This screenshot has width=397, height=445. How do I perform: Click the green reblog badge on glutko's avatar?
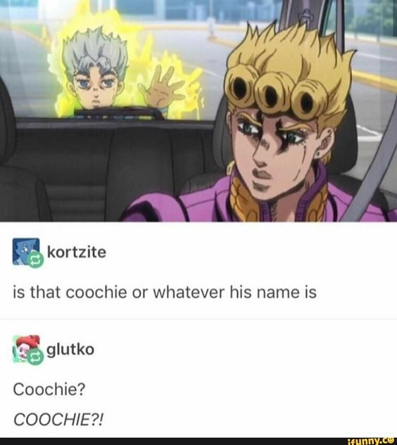click(x=35, y=357)
